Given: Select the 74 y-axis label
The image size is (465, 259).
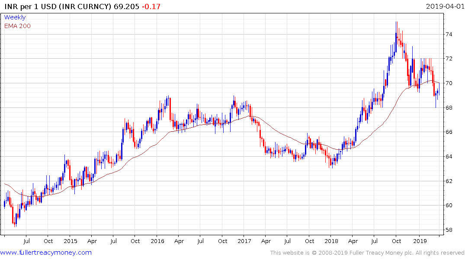Looking at the screenshot, I should point(449,35).
